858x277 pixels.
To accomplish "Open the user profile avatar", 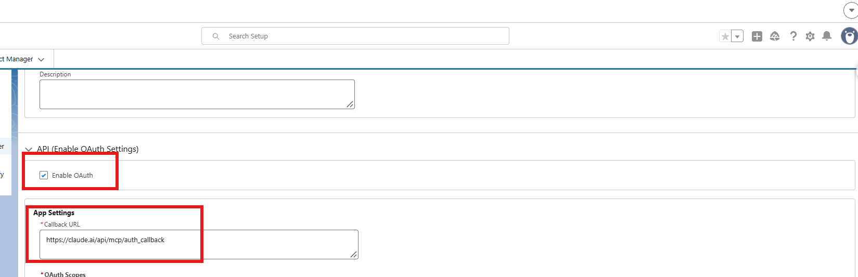I will tap(850, 36).
